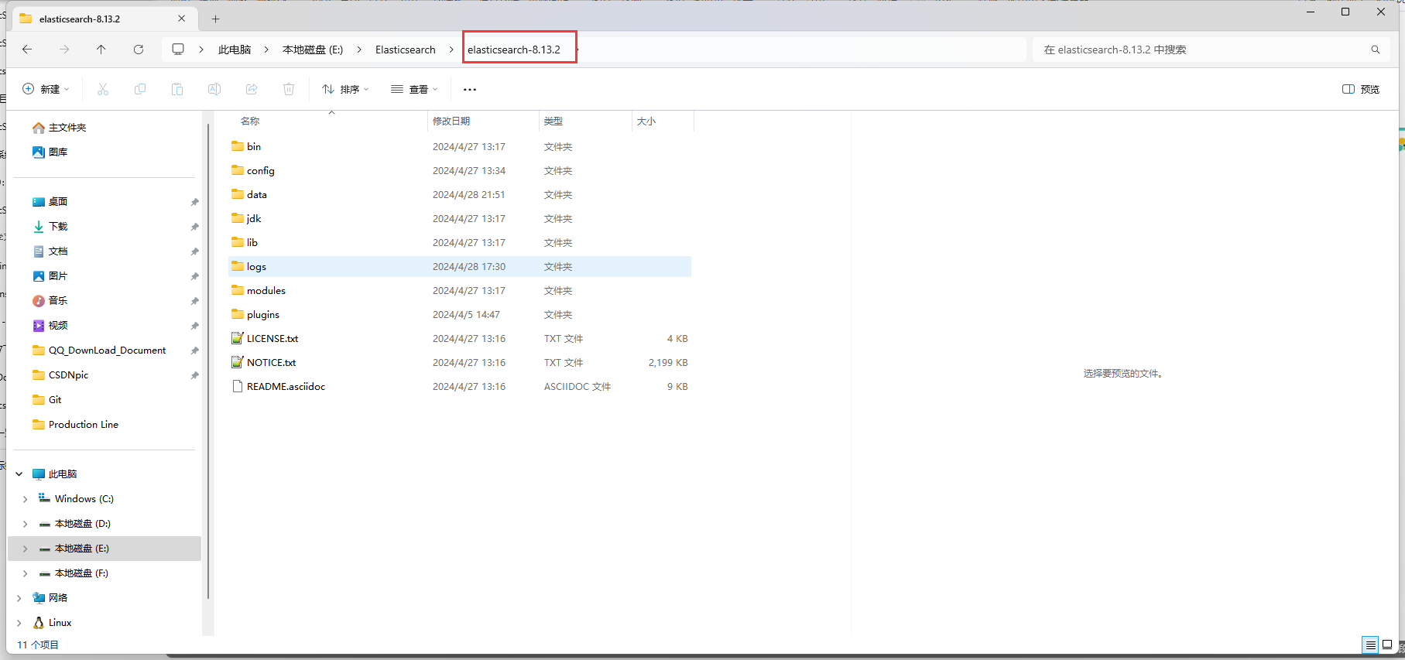Open 桌面 in quick access
Screen dimensions: 1405x660
50,202
